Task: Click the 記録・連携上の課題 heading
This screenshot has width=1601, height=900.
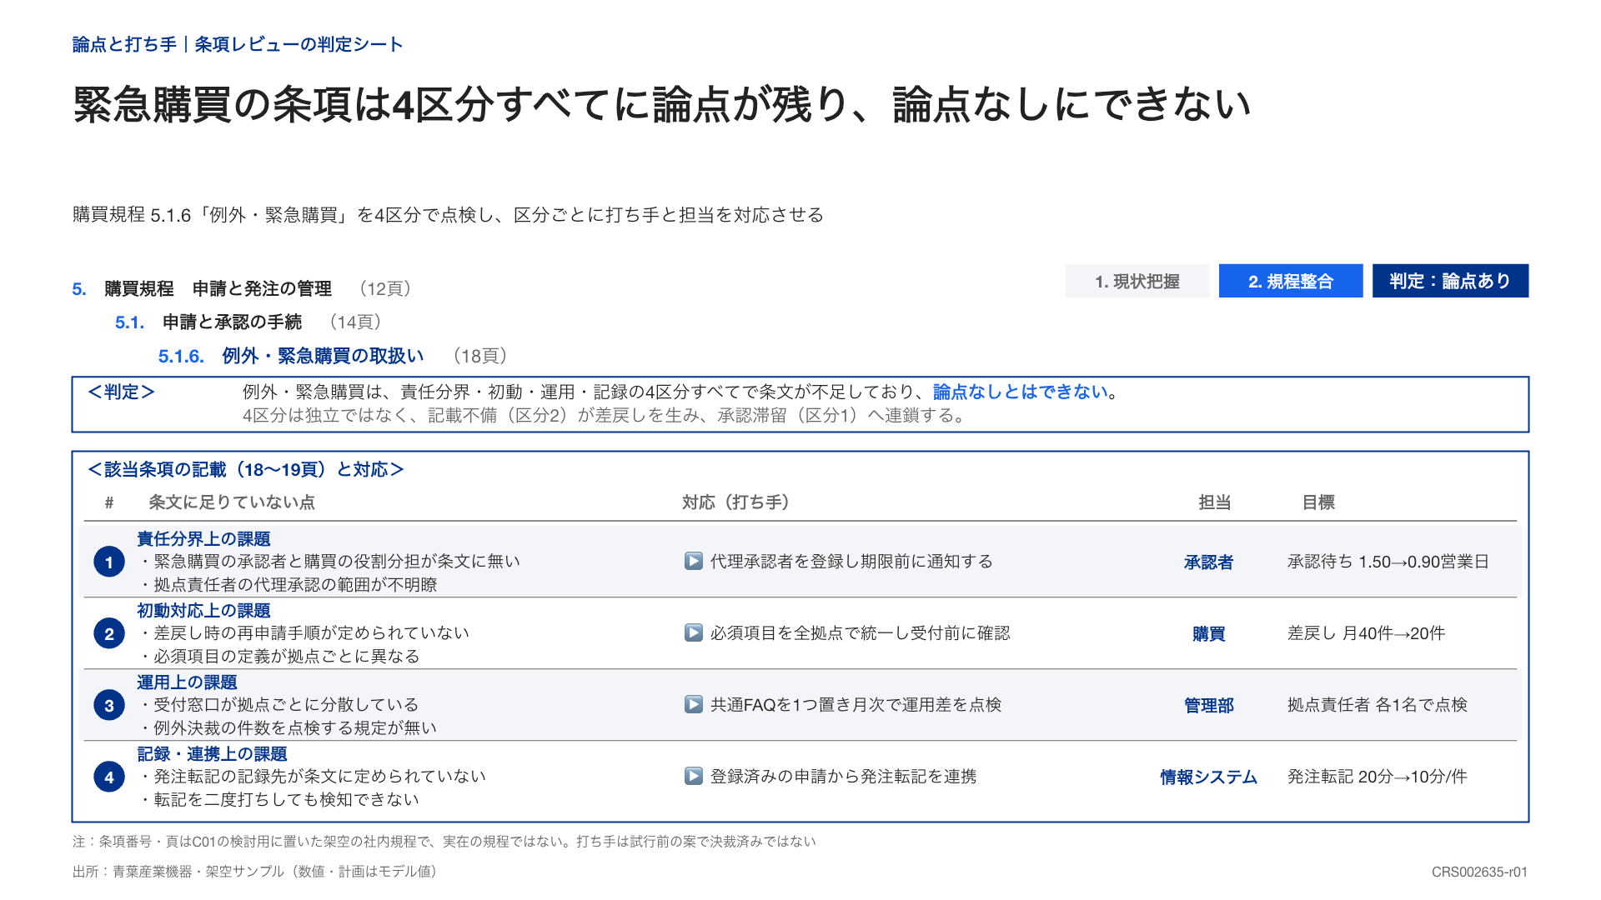Action: tap(212, 754)
